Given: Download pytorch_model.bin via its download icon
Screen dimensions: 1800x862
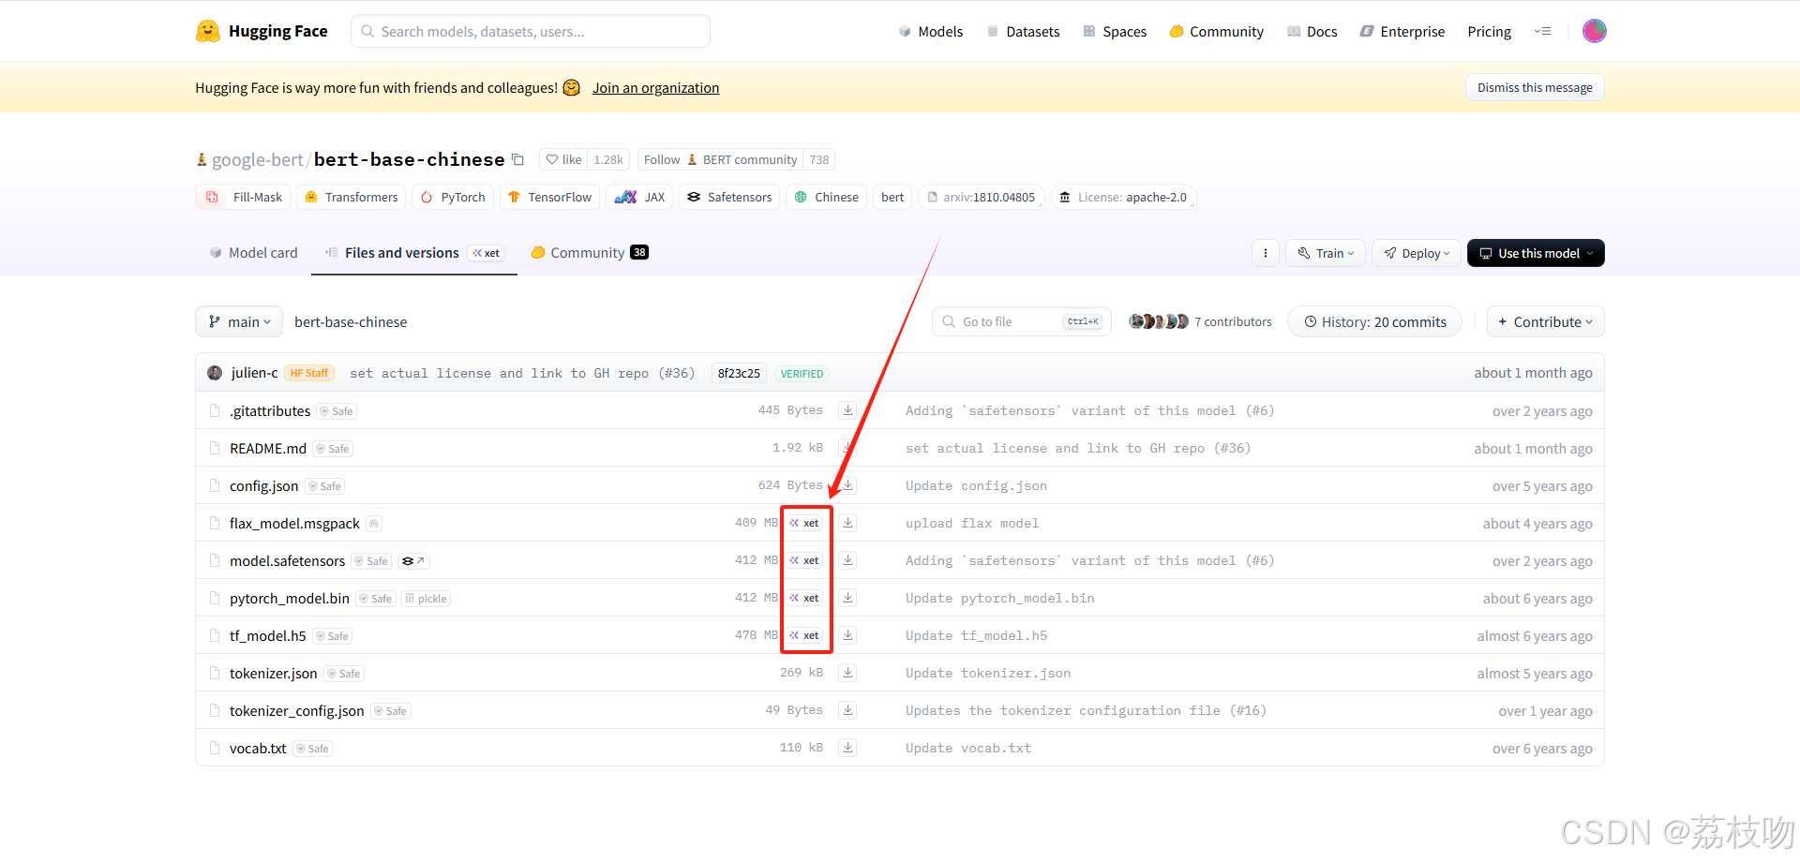Looking at the screenshot, I should pos(847,598).
